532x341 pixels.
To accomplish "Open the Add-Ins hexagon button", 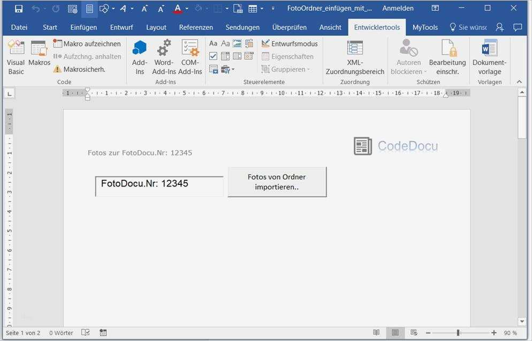I will tap(140, 57).
